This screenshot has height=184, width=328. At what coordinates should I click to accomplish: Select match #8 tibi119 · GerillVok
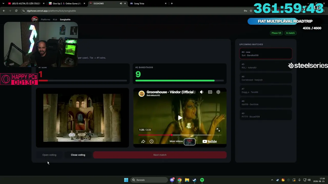click(x=266, y=103)
